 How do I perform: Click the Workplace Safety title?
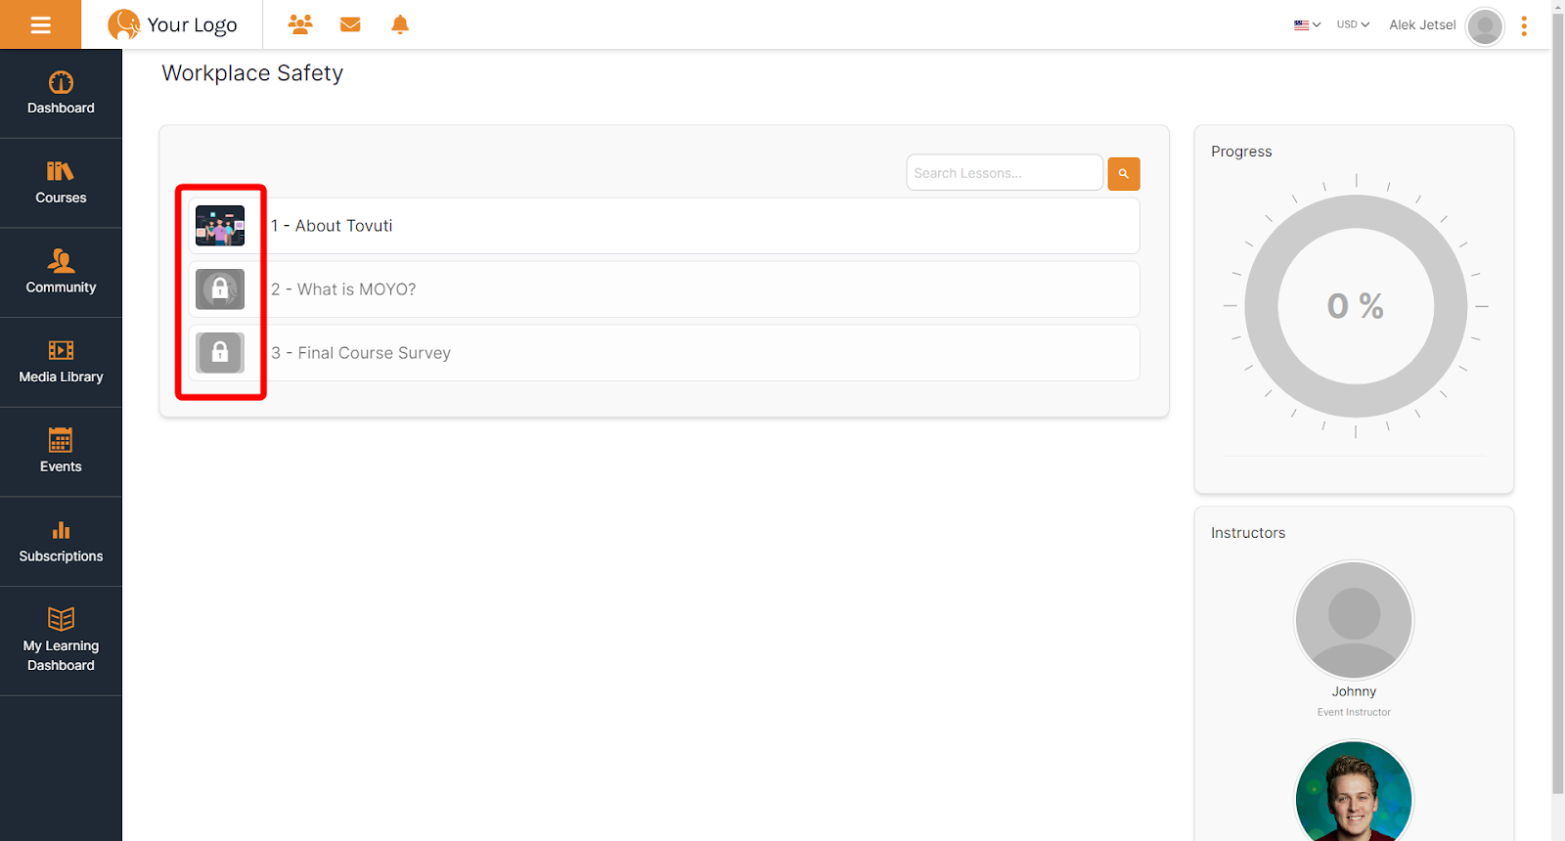252,73
